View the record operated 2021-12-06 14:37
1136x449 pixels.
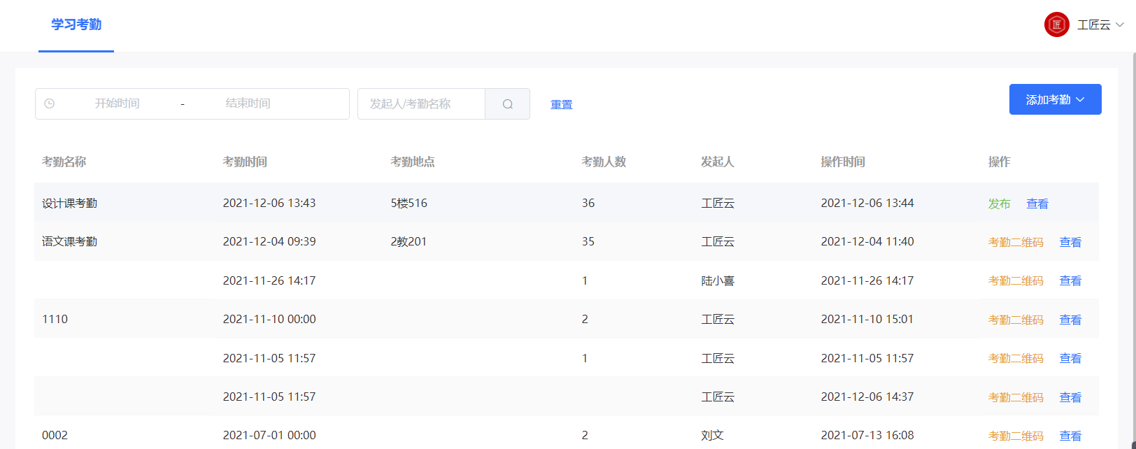(x=1070, y=397)
